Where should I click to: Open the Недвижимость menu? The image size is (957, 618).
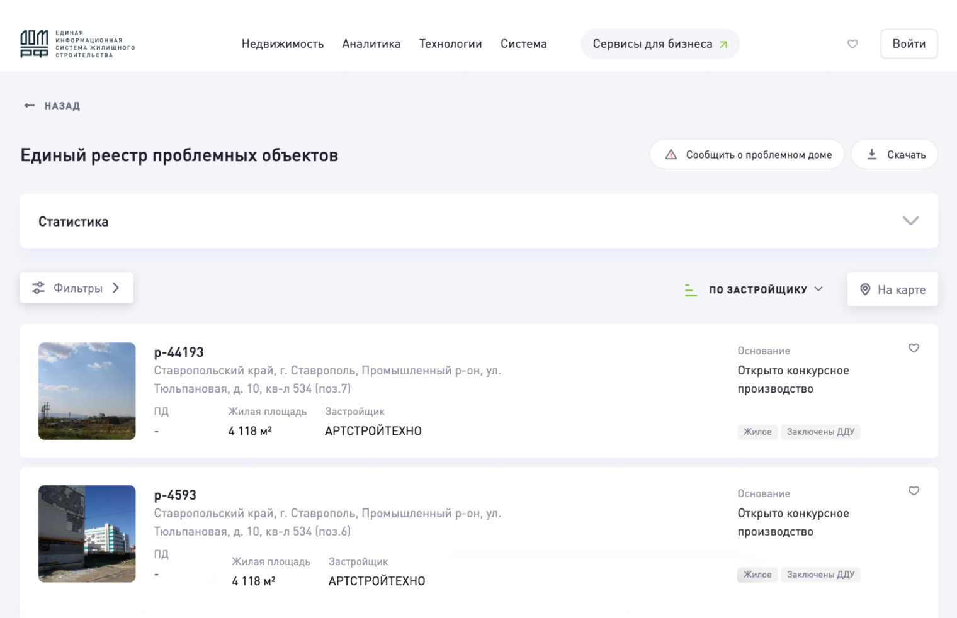(283, 43)
